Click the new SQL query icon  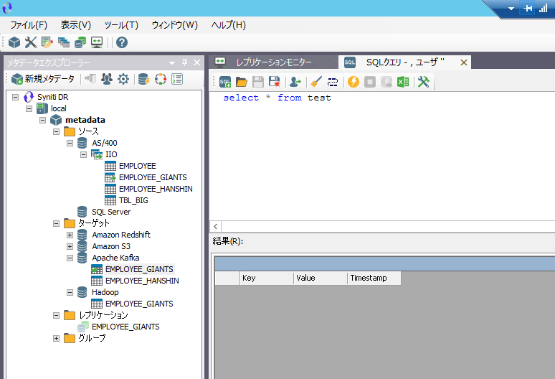225,82
